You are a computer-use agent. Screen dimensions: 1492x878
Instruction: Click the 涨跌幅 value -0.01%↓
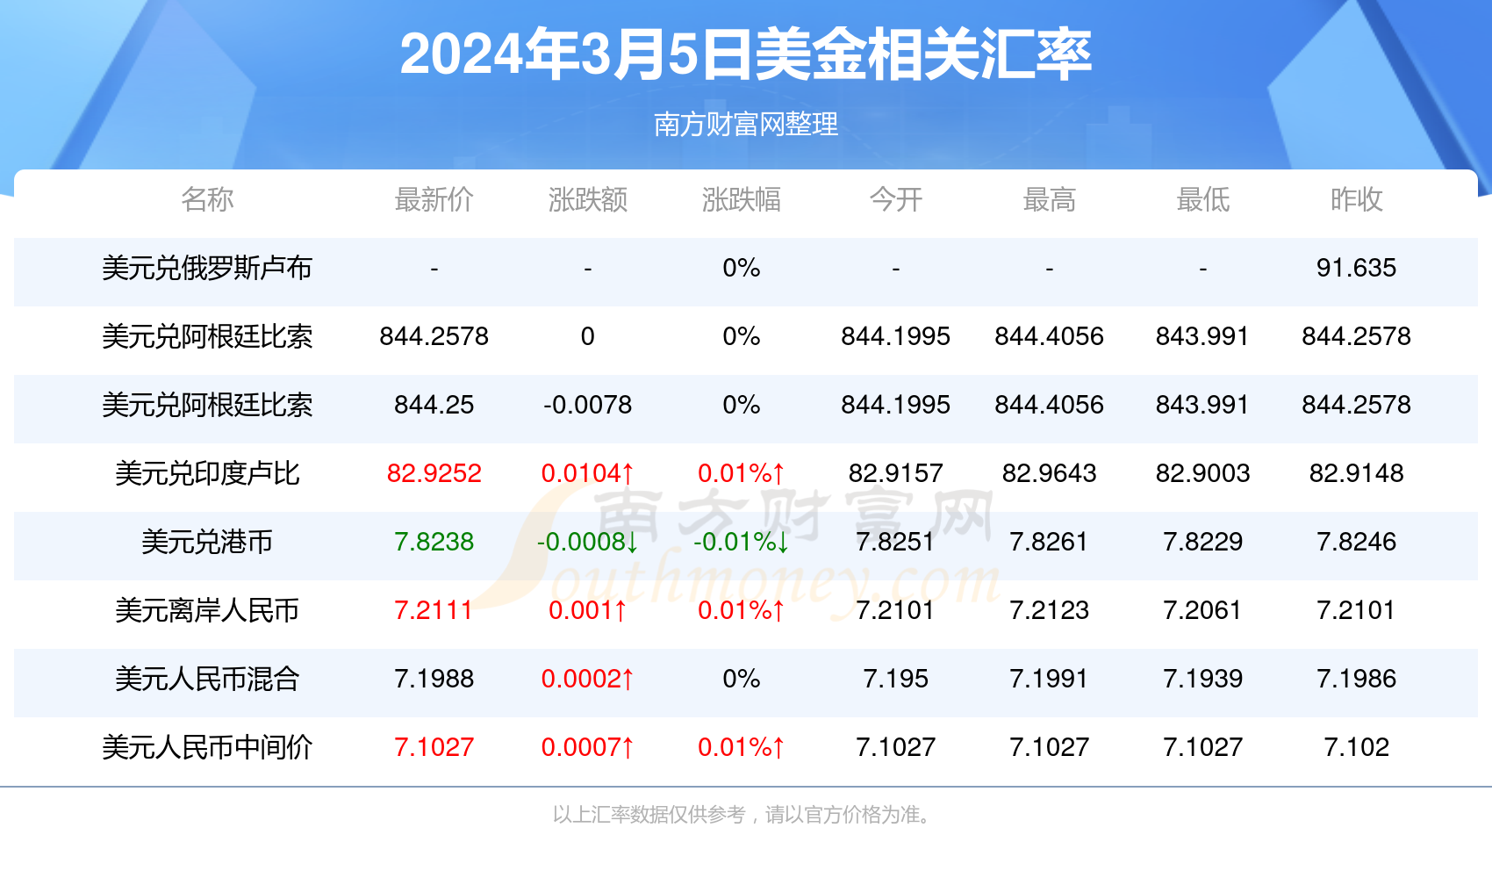coord(742,542)
